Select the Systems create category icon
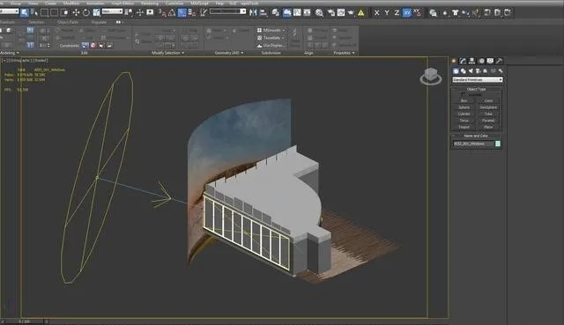Viewport: 564px width, 325px height. coord(501,70)
